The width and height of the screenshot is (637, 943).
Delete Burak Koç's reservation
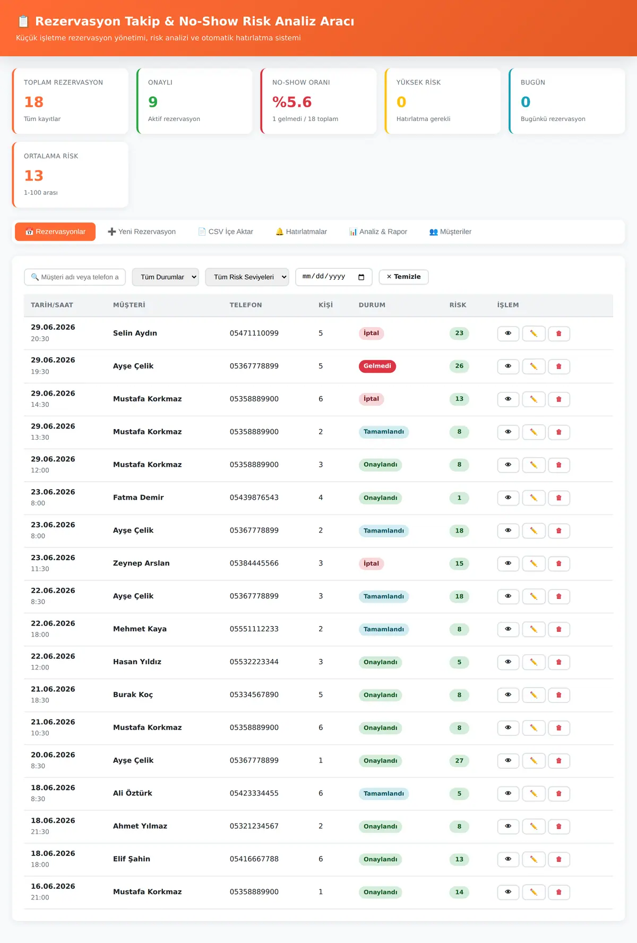click(559, 695)
